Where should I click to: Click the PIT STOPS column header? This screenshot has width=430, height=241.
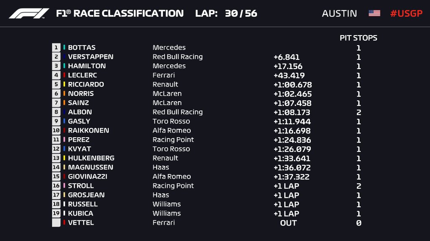point(359,38)
